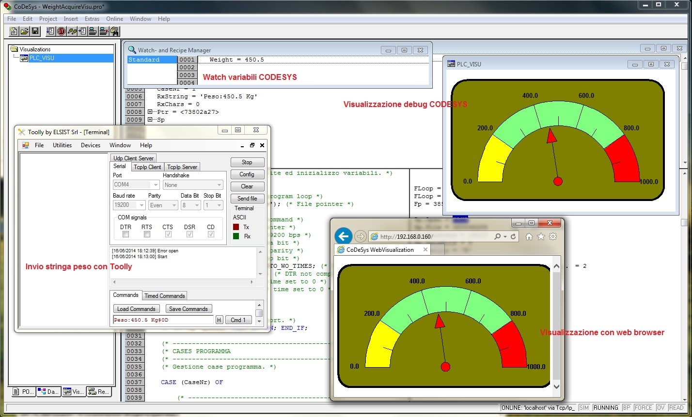
Task: Click the browser home icon
Action: coord(529,236)
